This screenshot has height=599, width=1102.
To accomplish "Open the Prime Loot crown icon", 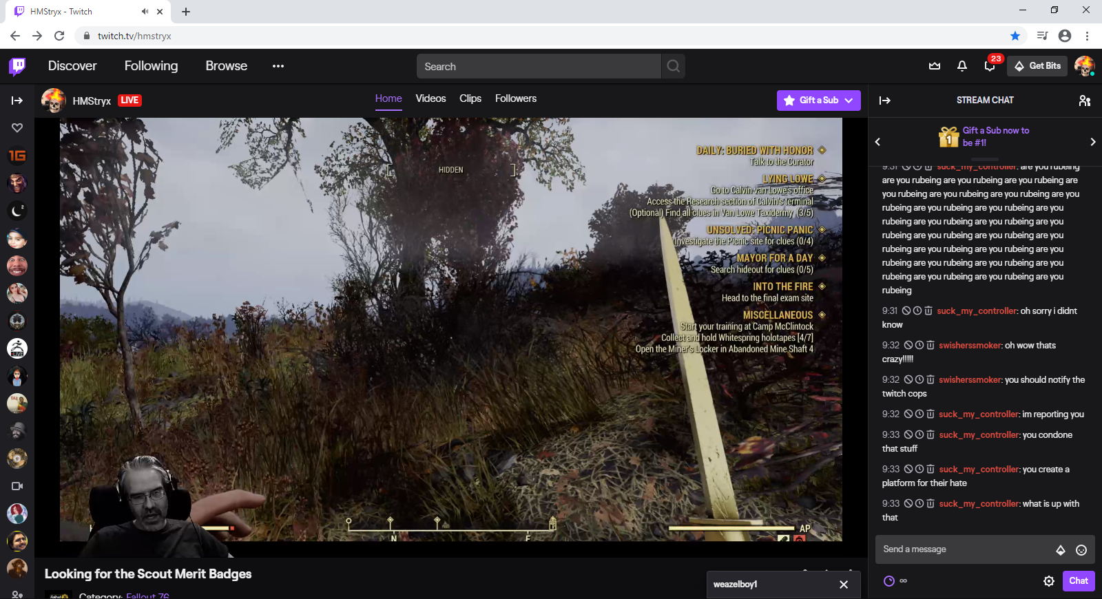I will (935, 66).
